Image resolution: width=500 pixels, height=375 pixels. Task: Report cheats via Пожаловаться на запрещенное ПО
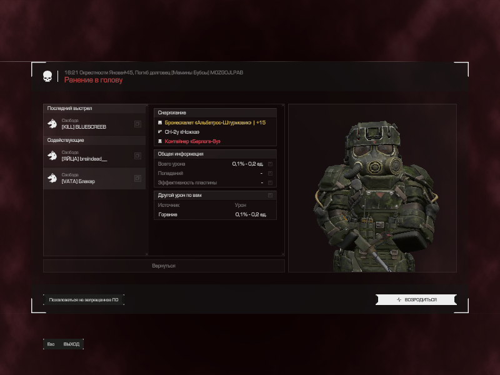84,300
